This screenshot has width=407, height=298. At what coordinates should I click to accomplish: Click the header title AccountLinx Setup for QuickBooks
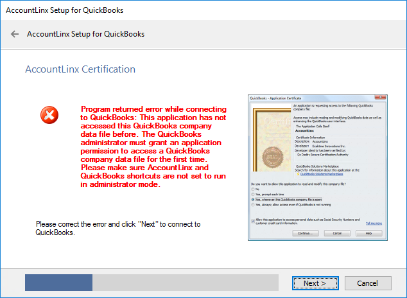click(x=85, y=34)
